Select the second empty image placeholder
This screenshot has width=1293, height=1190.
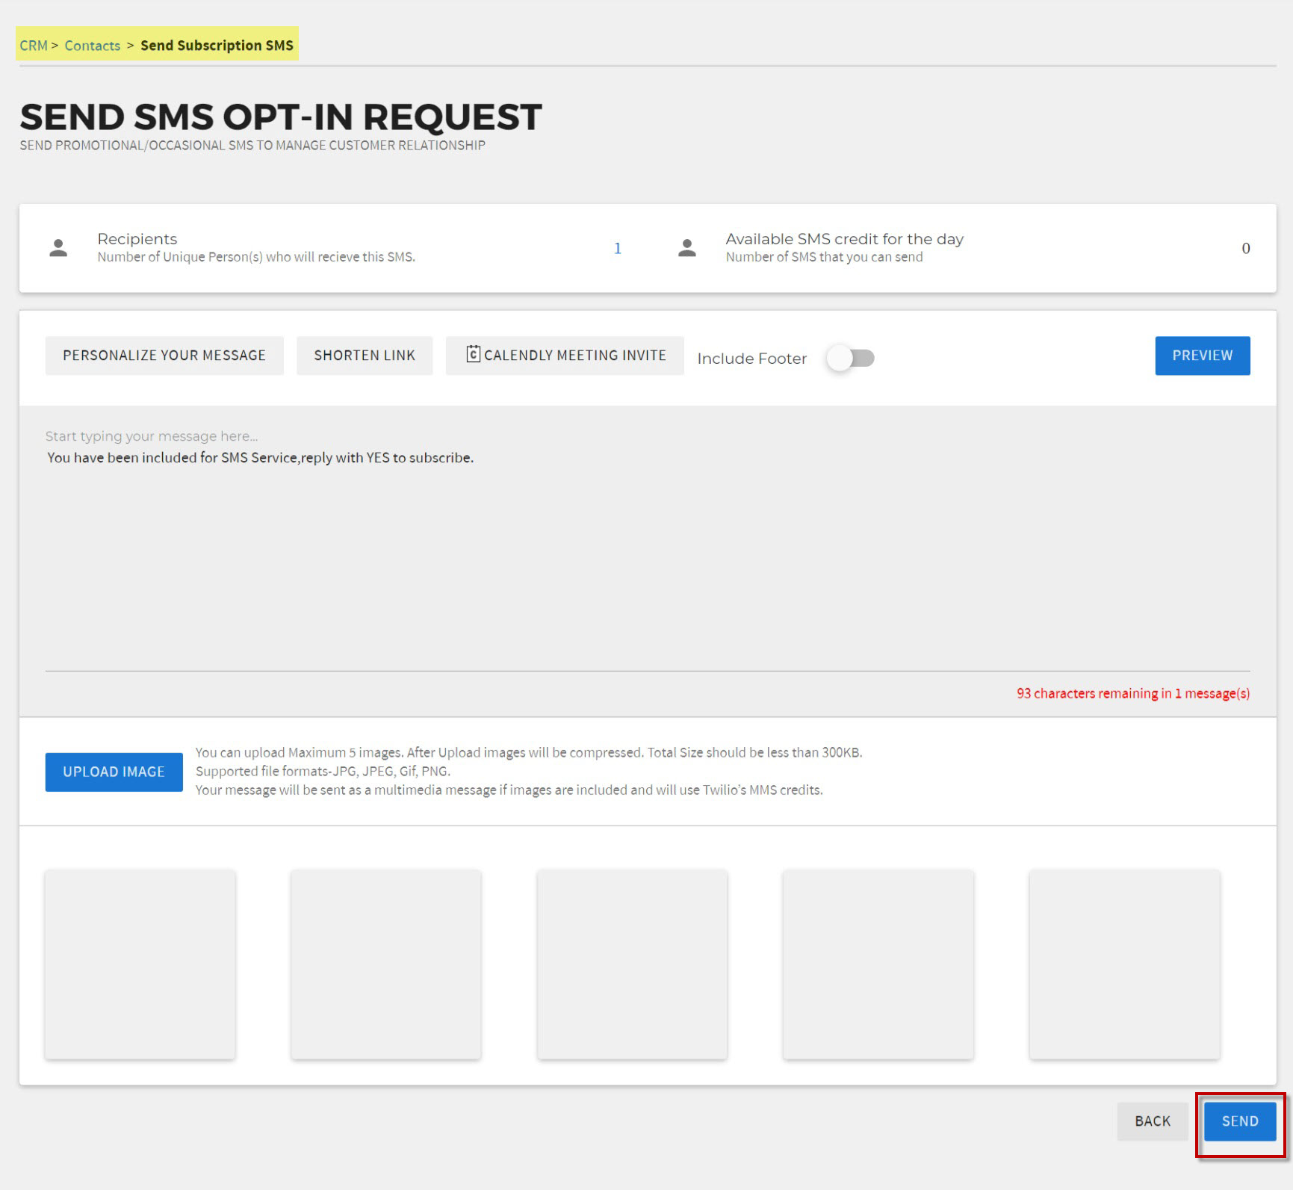pyautogui.click(x=386, y=964)
